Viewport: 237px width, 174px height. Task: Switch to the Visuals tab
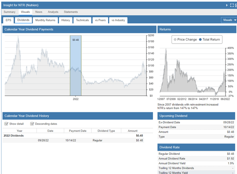[x=25, y=12]
